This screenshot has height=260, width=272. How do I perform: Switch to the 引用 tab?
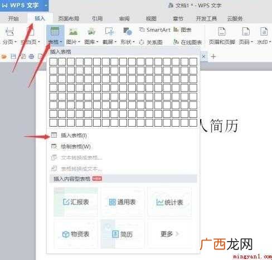tap(97, 18)
